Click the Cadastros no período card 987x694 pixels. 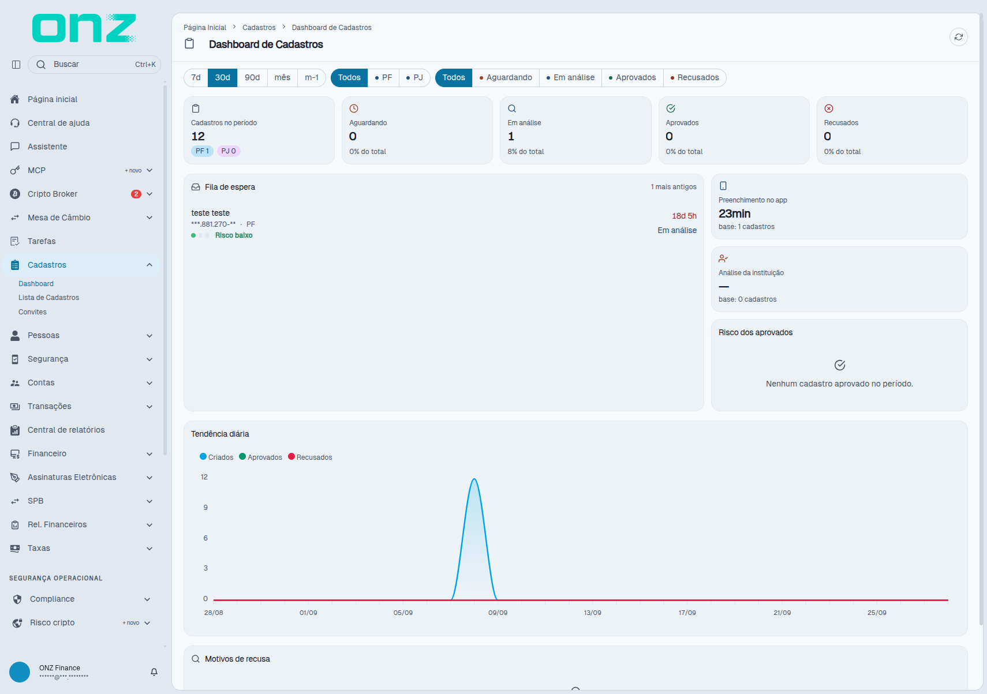pos(259,130)
